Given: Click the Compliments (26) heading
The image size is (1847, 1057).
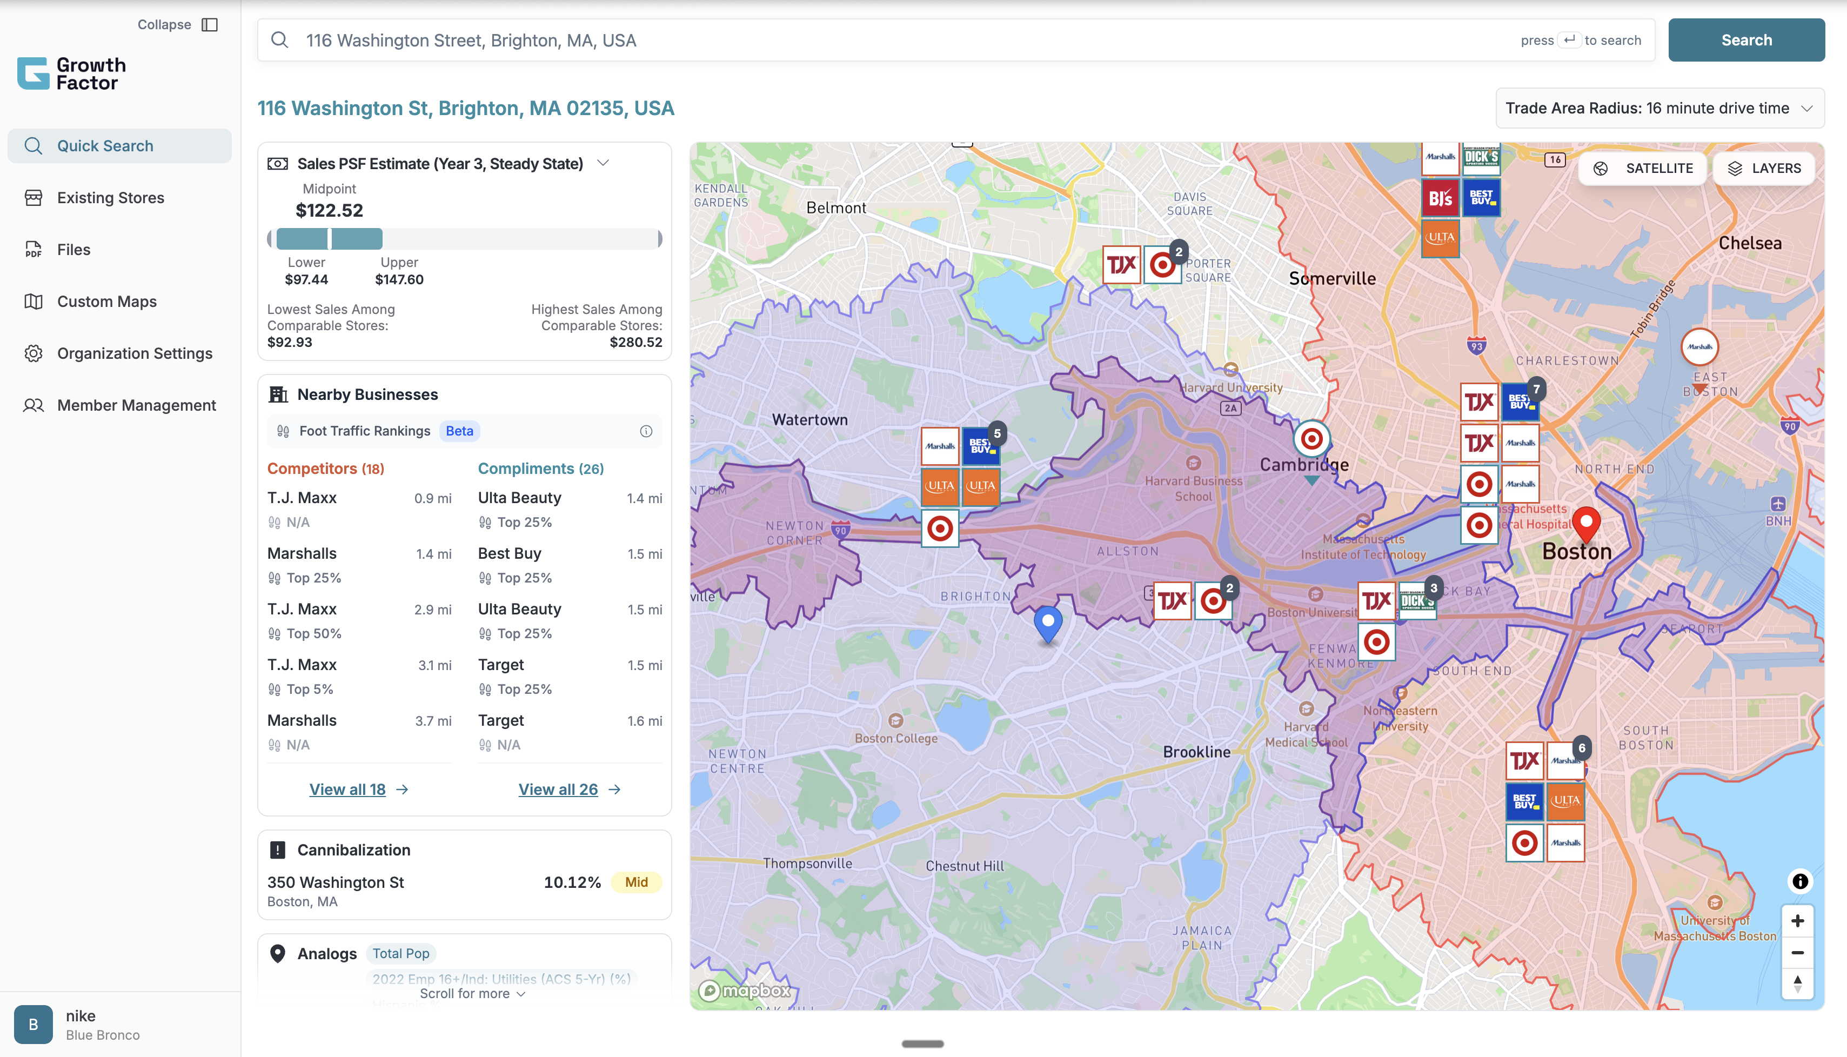Looking at the screenshot, I should pyautogui.click(x=541, y=468).
